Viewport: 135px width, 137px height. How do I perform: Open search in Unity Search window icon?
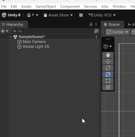coord(96,31)
